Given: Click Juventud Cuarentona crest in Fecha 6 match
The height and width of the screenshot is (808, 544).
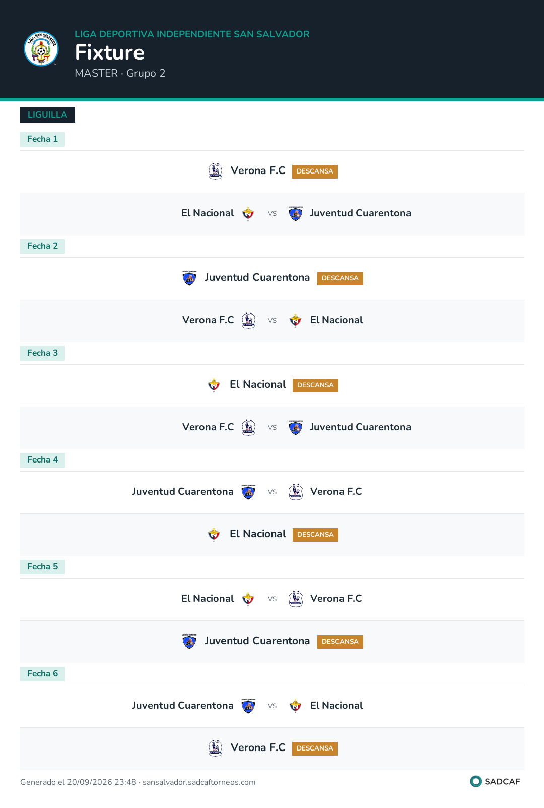Looking at the screenshot, I should [x=248, y=706].
